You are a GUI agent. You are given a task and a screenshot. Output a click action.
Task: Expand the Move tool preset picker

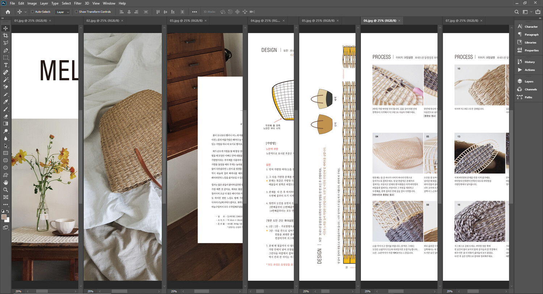[25, 12]
